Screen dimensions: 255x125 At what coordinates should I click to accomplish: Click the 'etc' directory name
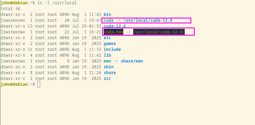[107, 38]
